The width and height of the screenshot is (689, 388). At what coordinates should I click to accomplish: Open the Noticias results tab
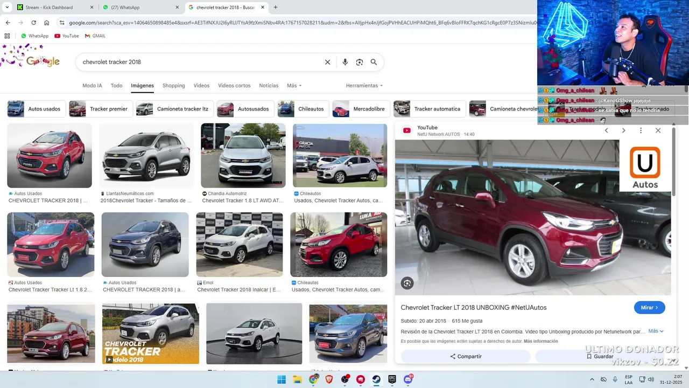pyautogui.click(x=269, y=86)
